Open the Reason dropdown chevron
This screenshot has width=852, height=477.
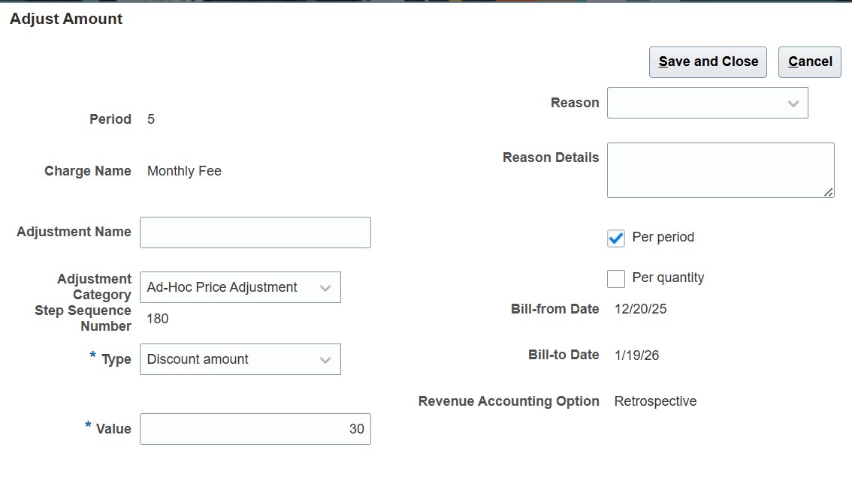(x=793, y=103)
